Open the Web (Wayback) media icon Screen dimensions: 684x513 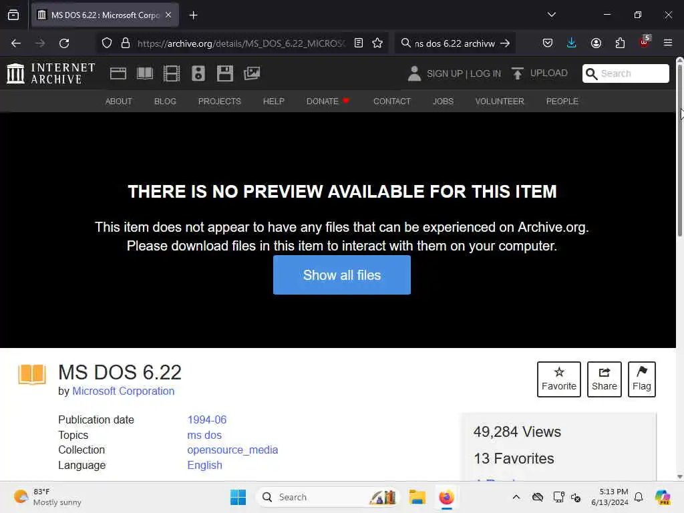(118, 73)
